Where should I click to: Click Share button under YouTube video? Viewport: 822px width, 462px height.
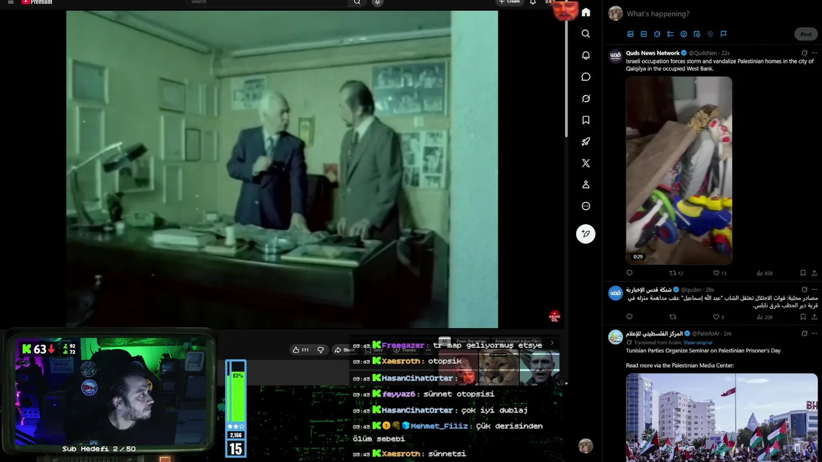(x=344, y=350)
